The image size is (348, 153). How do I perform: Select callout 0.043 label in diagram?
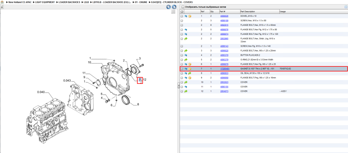(67, 80)
